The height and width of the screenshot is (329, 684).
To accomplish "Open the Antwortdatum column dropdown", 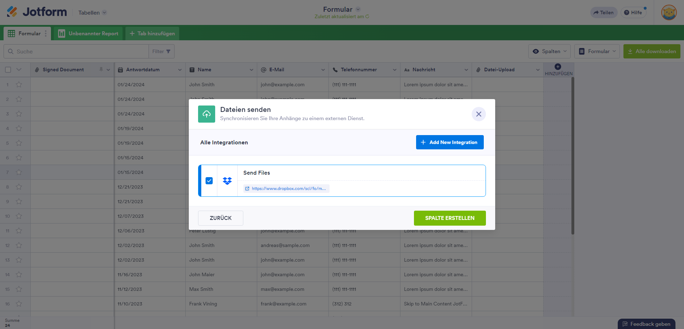I will tap(180, 70).
